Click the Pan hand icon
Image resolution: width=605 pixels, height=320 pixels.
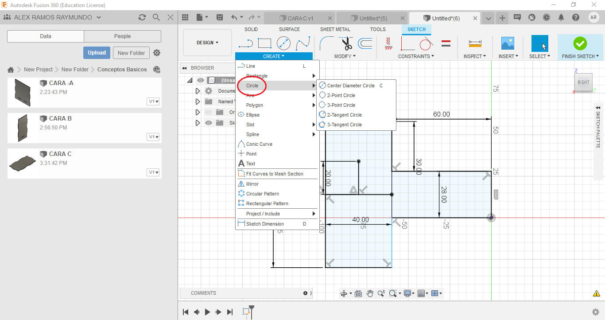370,293
